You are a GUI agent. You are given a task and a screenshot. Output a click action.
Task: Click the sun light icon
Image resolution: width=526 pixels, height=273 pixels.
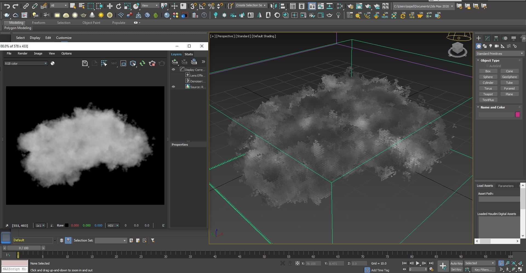101,15
